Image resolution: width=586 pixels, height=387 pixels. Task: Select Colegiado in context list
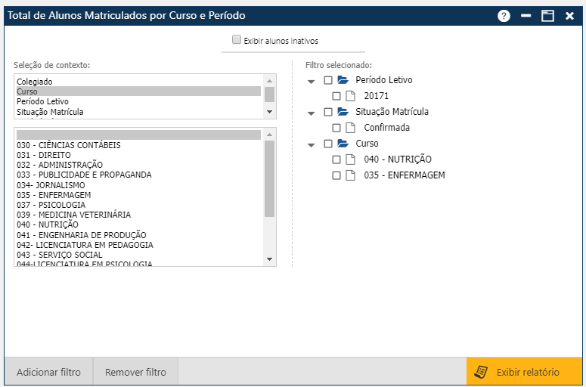pos(138,82)
